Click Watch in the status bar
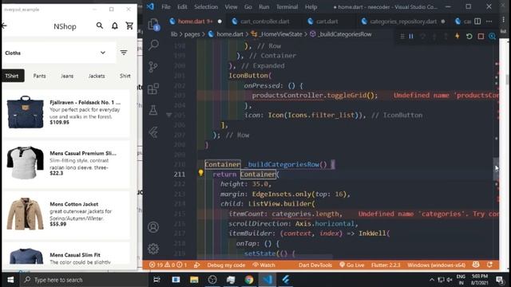This screenshot has width=511, height=287. [x=263, y=265]
